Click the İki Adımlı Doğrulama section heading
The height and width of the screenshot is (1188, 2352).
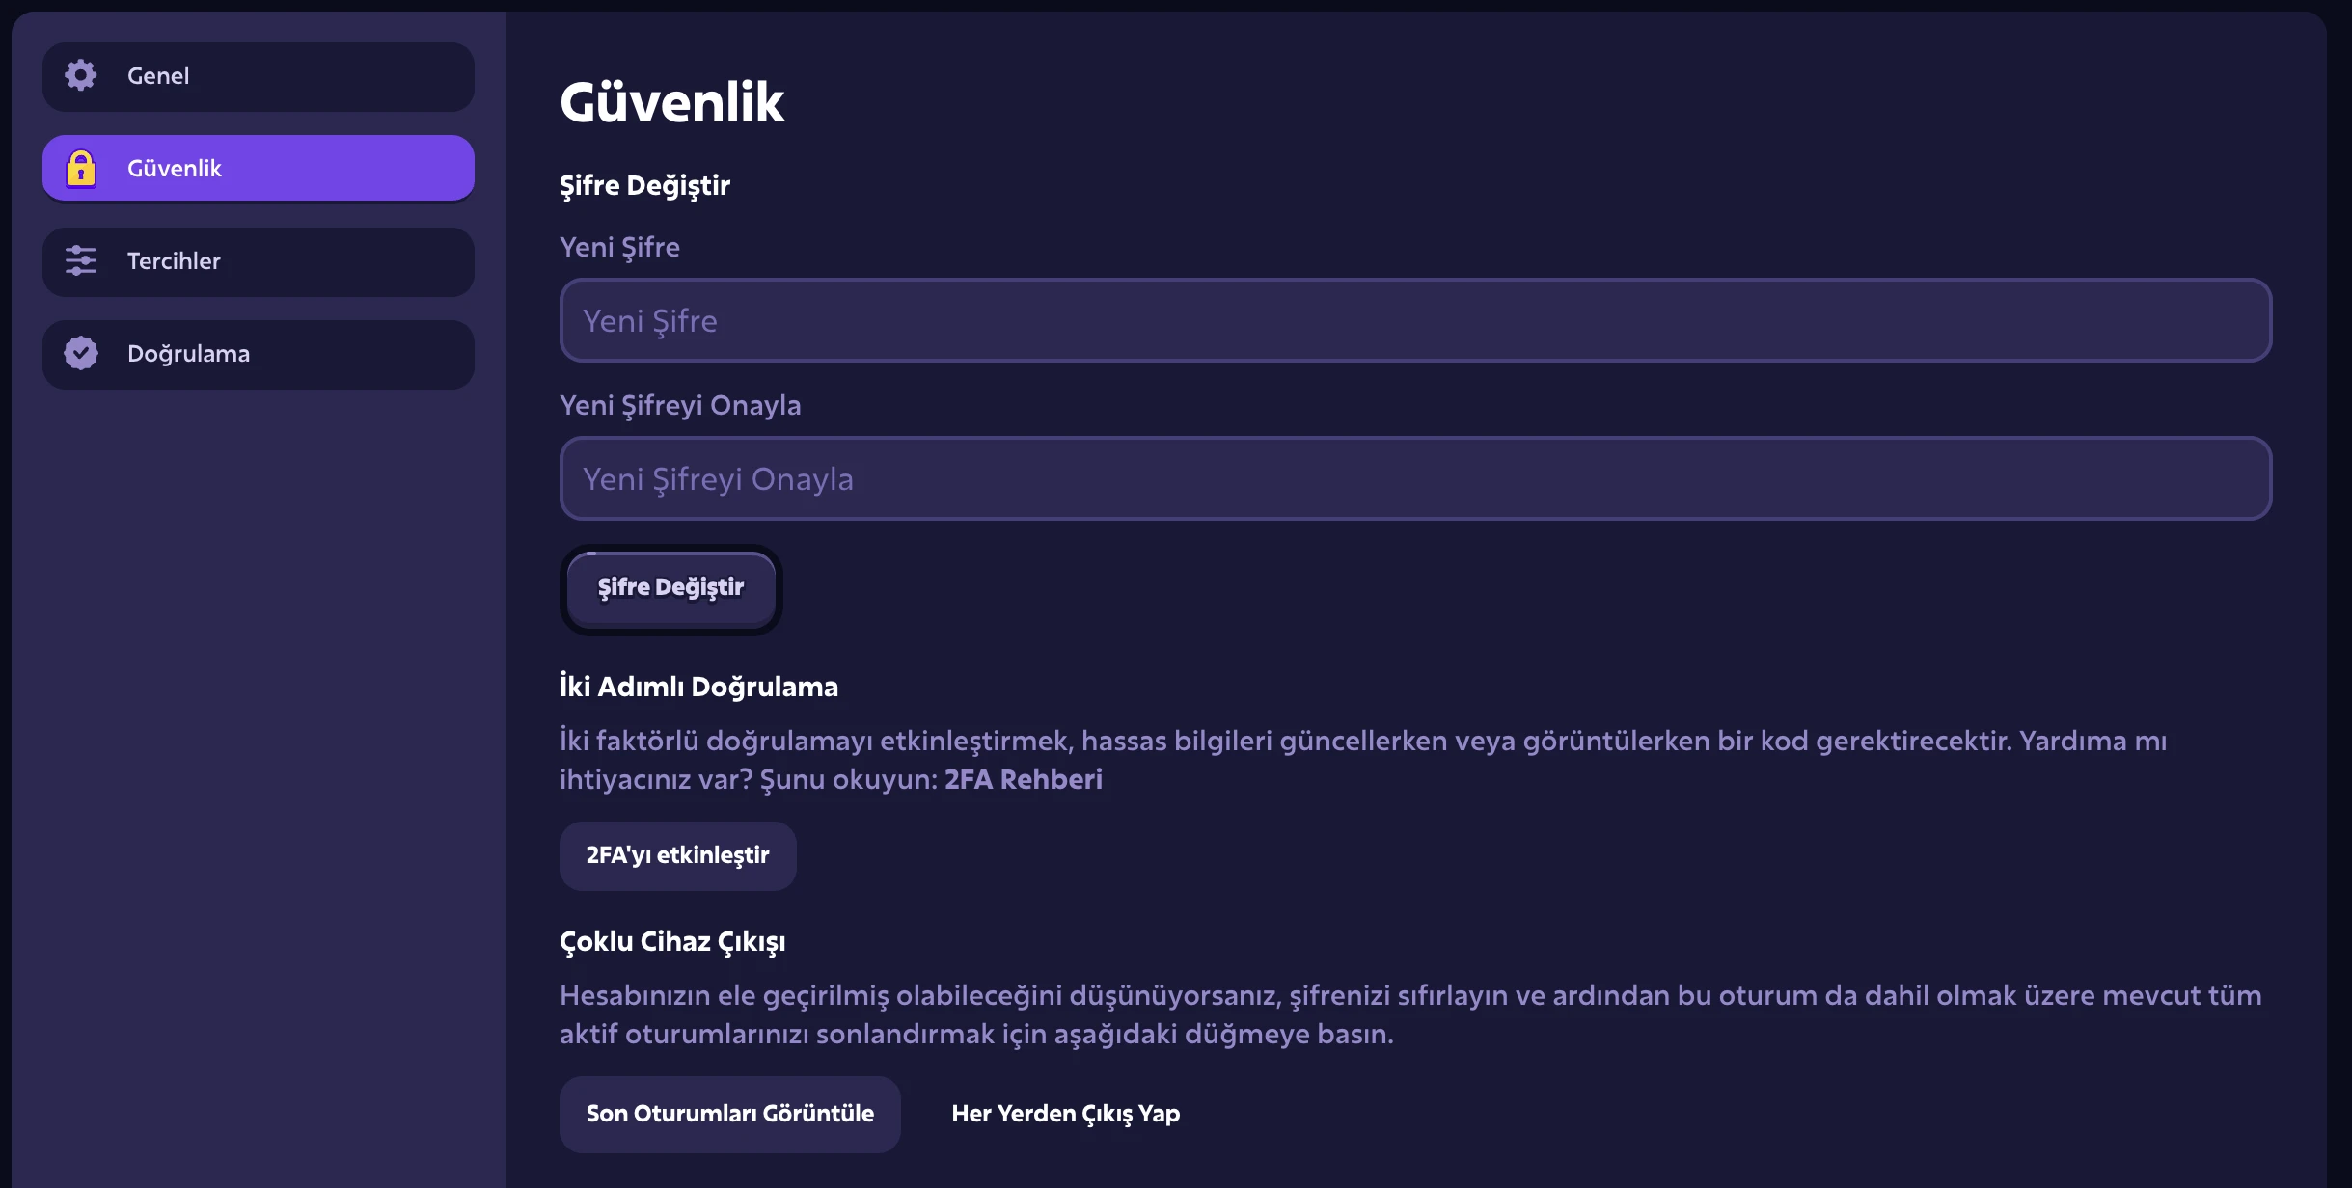698,687
